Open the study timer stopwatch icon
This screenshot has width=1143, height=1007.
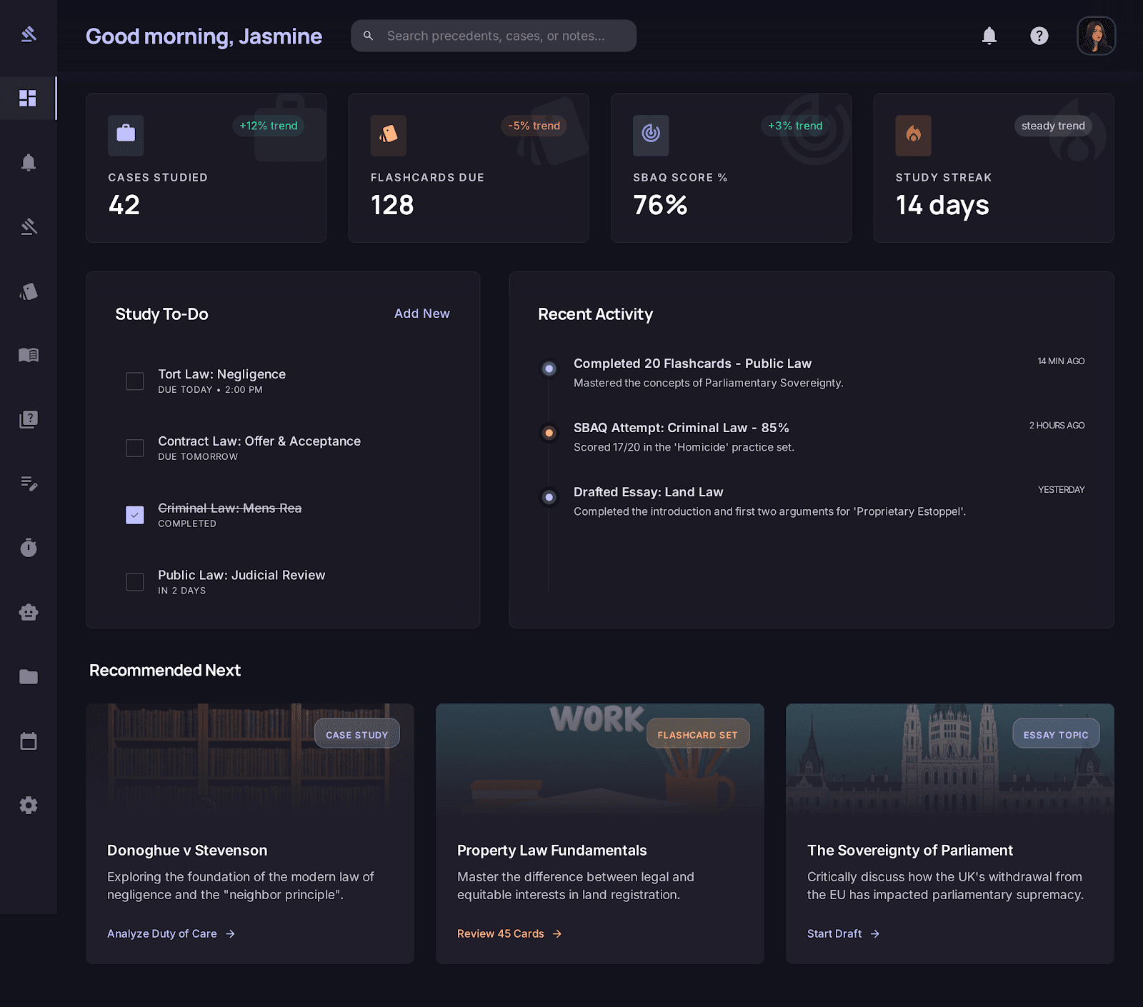(x=29, y=548)
